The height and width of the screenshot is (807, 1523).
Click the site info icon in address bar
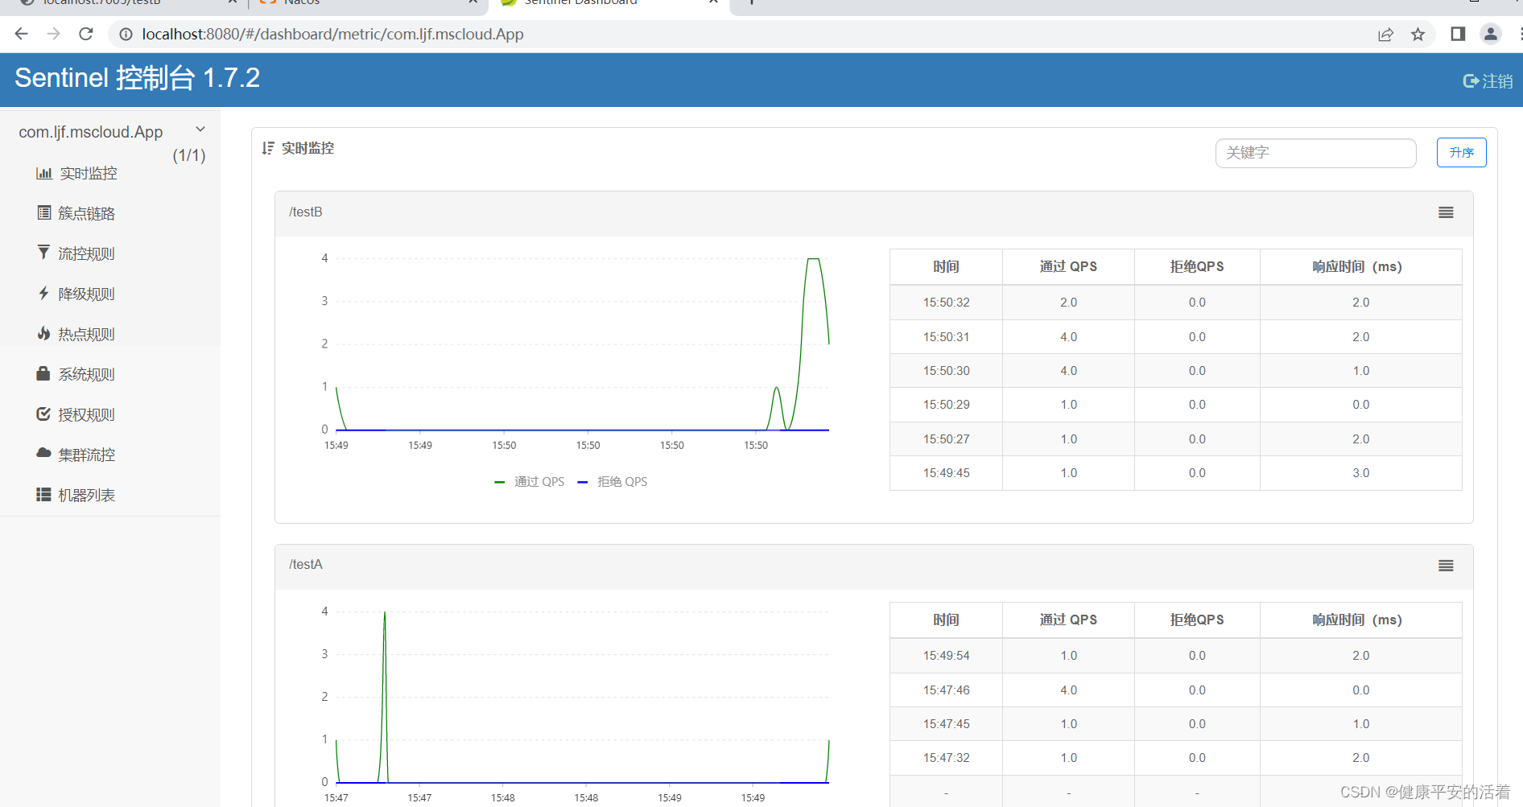[x=126, y=34]
